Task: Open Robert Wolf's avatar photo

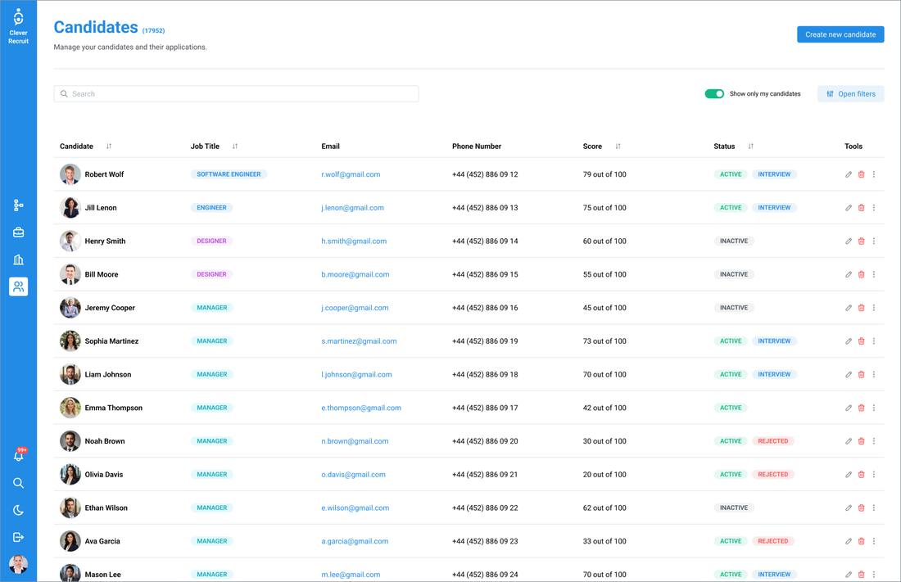Action: pyautogui.click(x=70, y=174)
